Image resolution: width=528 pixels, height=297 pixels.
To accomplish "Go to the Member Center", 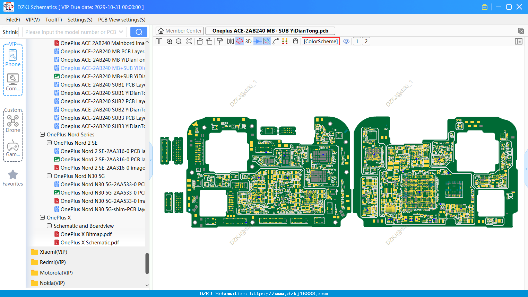I will [180, 31].
